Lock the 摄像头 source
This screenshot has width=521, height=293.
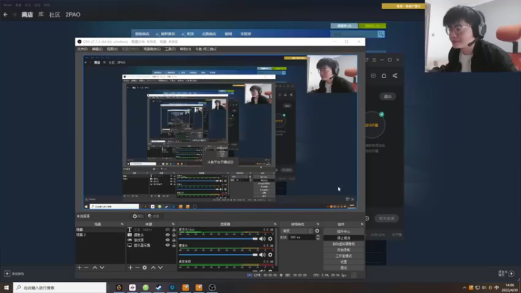174,235
